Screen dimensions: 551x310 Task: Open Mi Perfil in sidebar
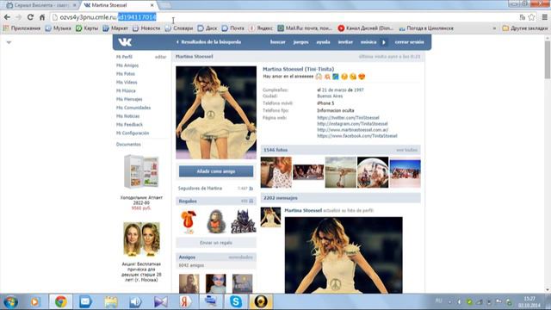[124, 57]
